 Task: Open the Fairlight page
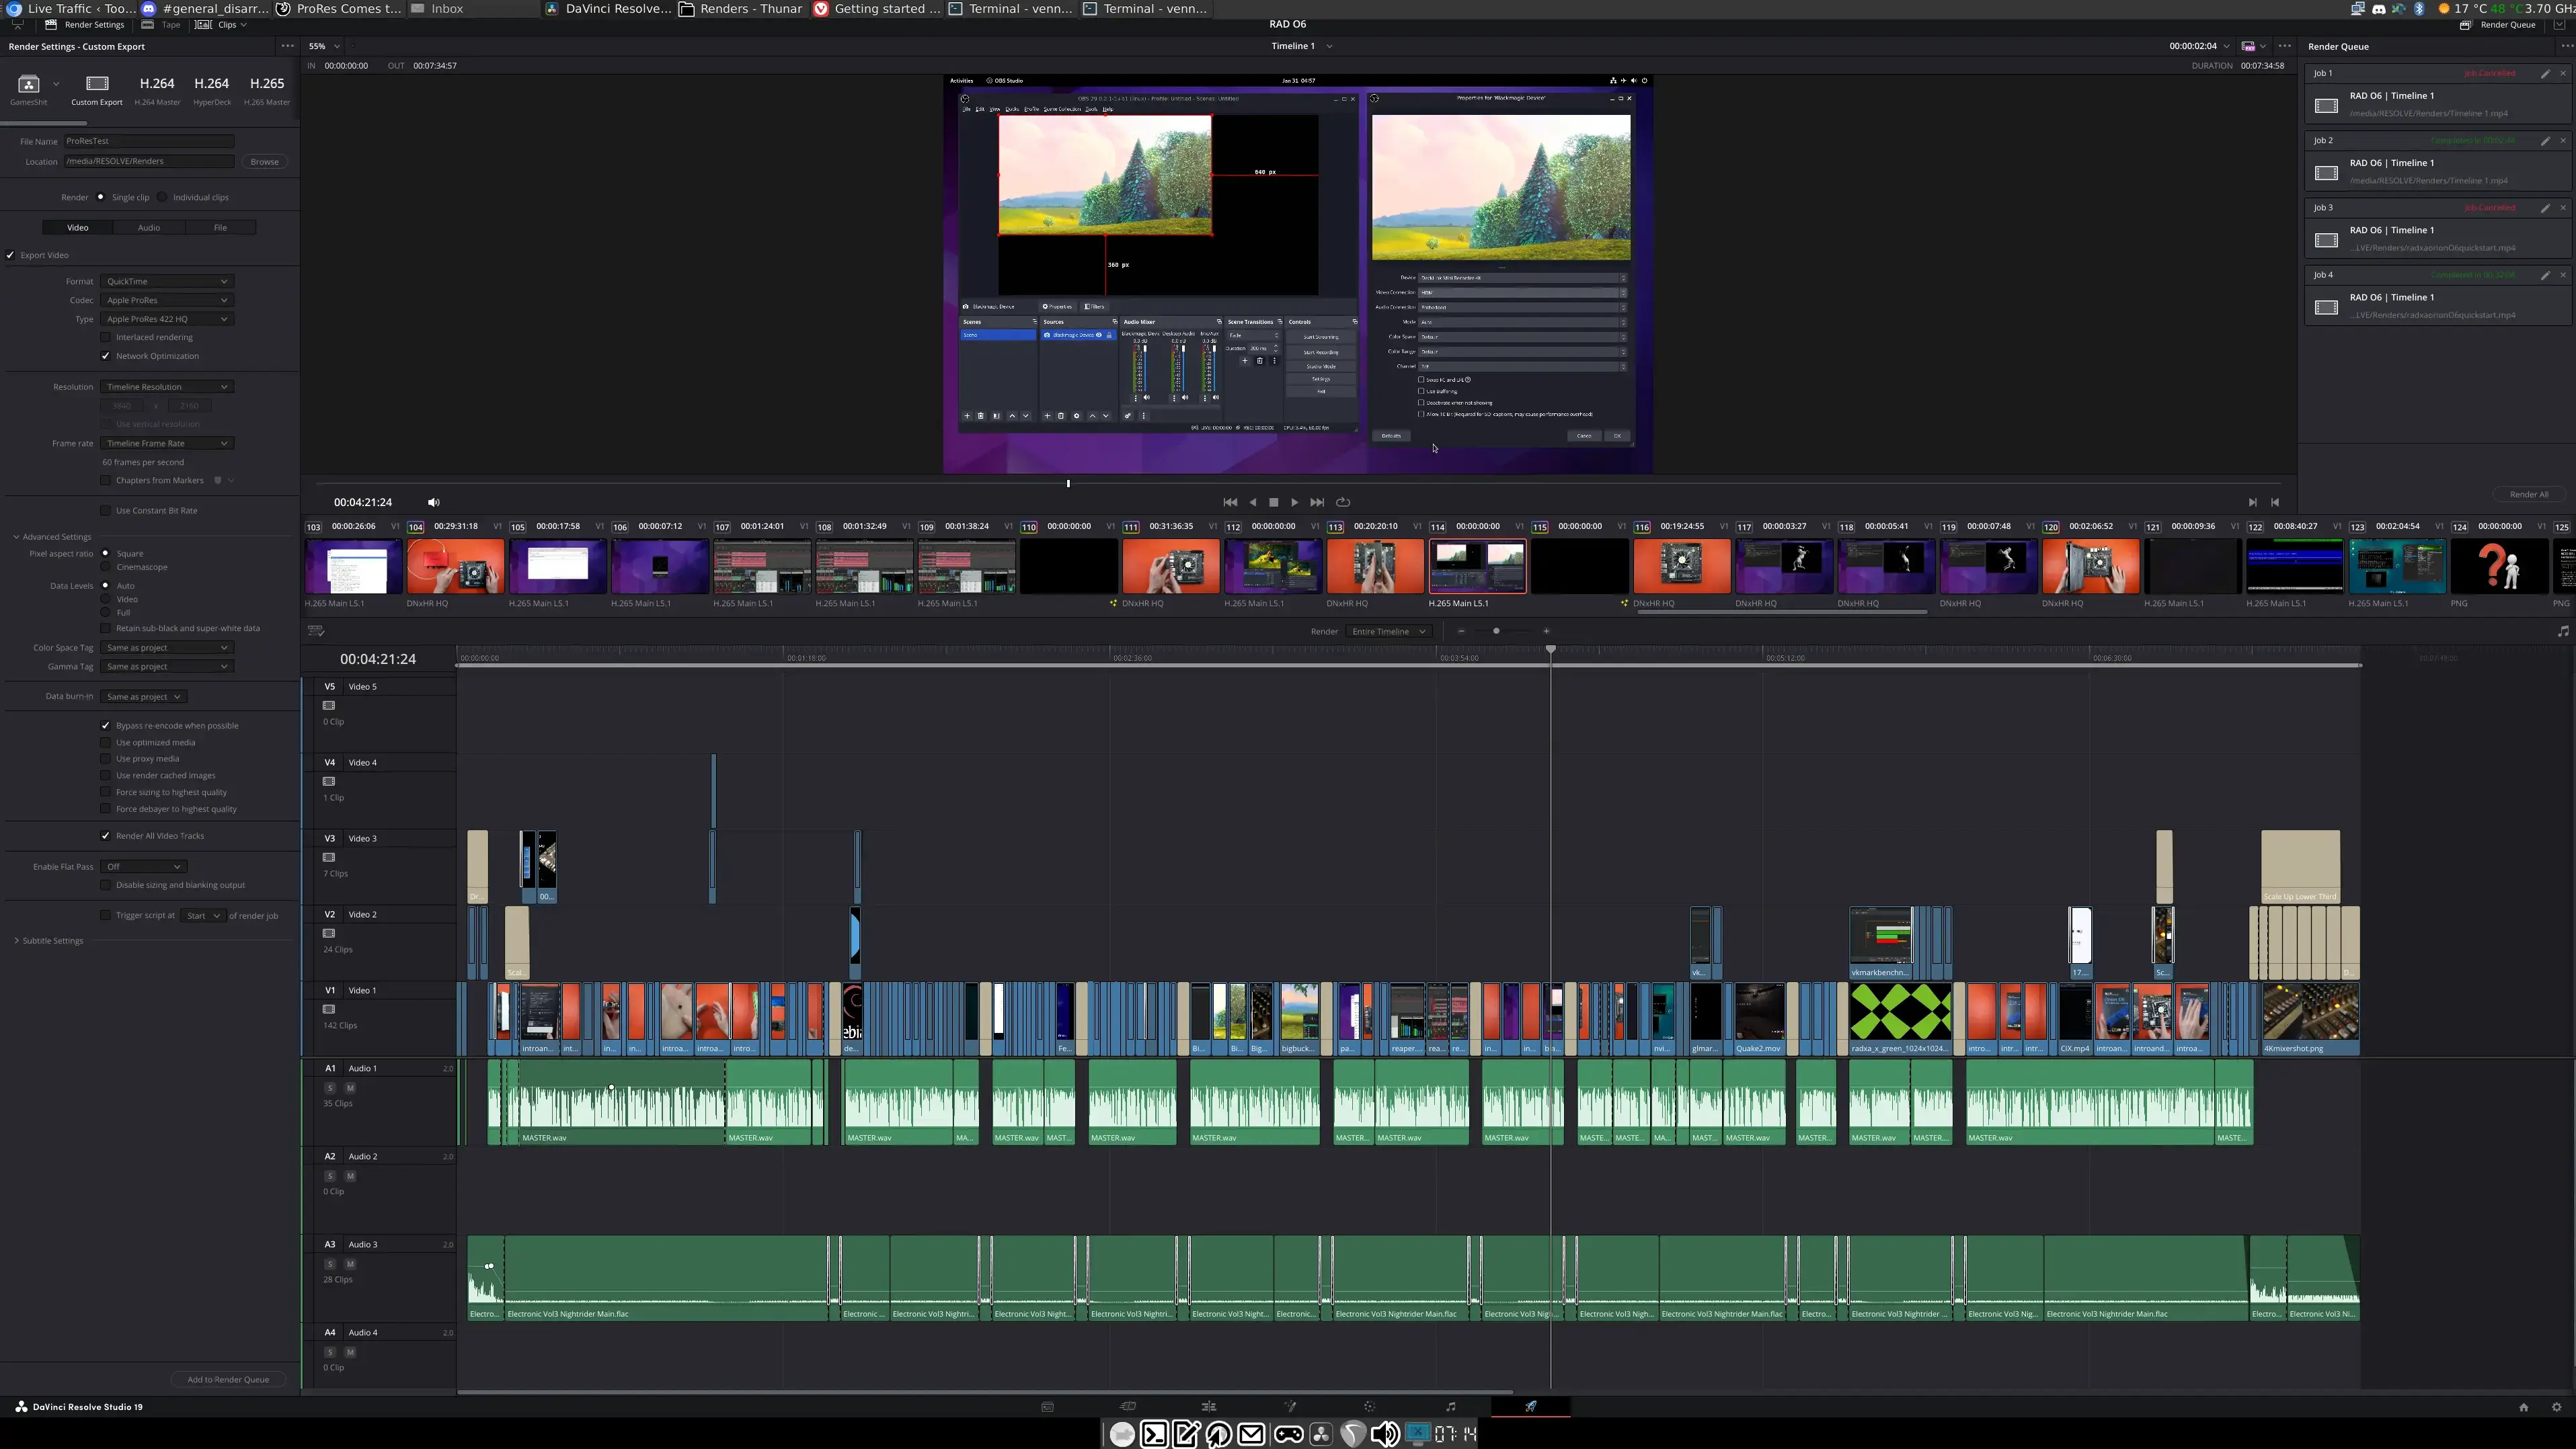pos(1450,1406)
